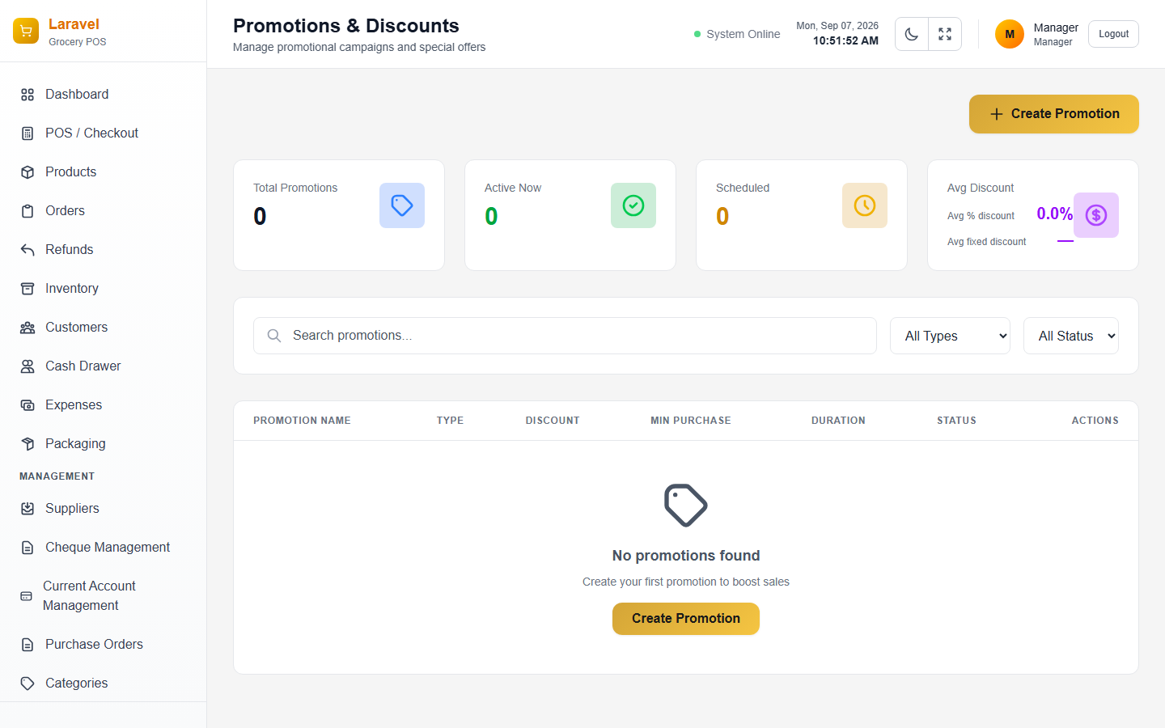Click the clock icon on Scheduled card
1165x728 pixels.
[865, 205]
